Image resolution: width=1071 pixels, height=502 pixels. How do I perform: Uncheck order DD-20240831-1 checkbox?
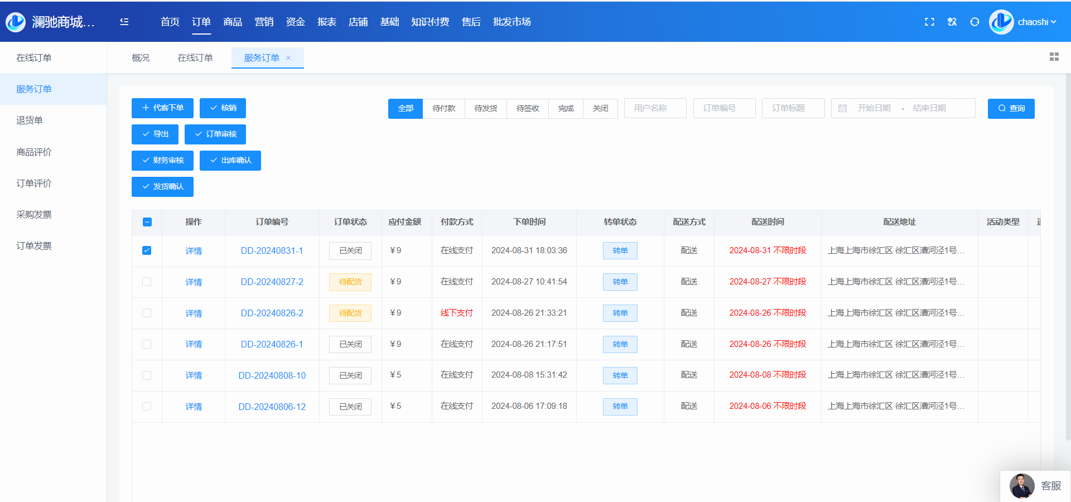coord(147,250)
